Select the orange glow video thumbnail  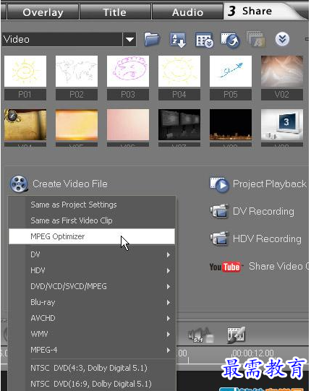[77, 125]
